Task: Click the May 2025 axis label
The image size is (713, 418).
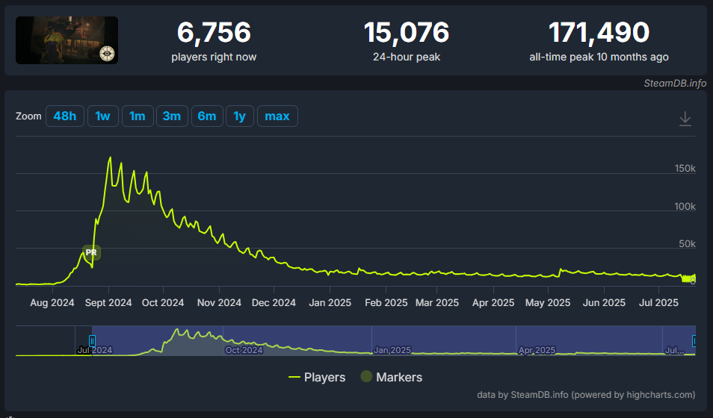Action: (548, 302)
